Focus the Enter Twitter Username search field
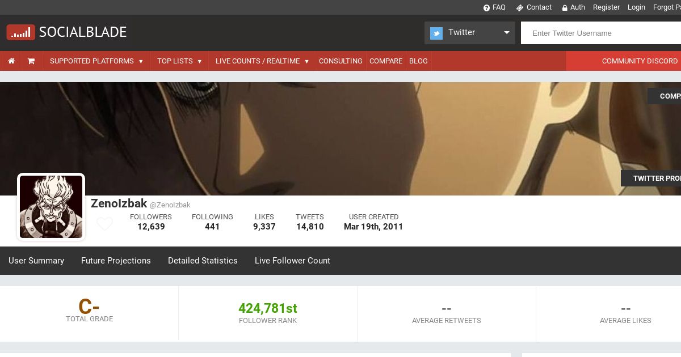The image size is (681, 357). 601,33
